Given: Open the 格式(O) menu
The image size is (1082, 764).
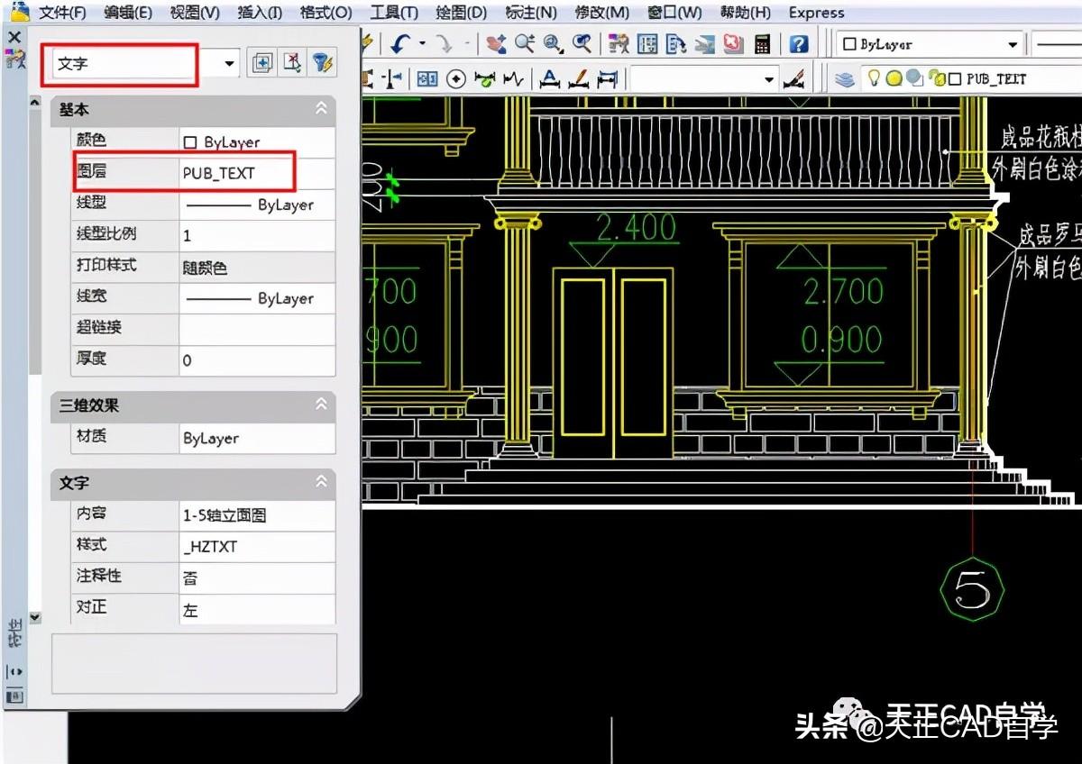Looking at the screenshot, I should 326,13.
